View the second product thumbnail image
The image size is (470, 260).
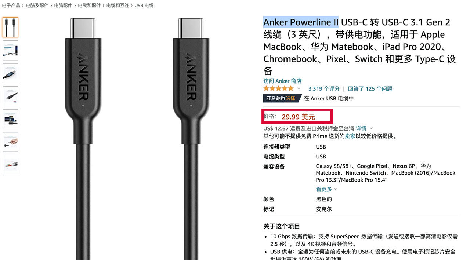coord(10,50)
